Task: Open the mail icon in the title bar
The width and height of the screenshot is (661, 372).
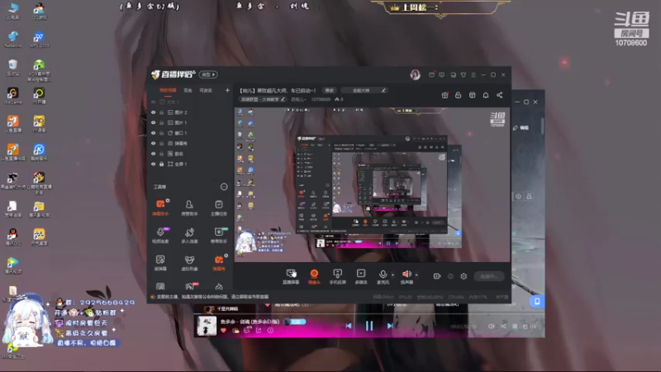Action: click(x=431, y=74)
